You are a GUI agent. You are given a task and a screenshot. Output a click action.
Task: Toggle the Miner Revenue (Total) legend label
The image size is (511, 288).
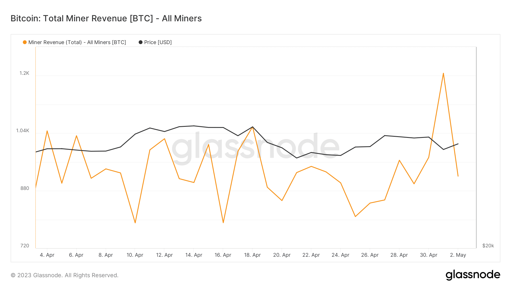(77, 42)
